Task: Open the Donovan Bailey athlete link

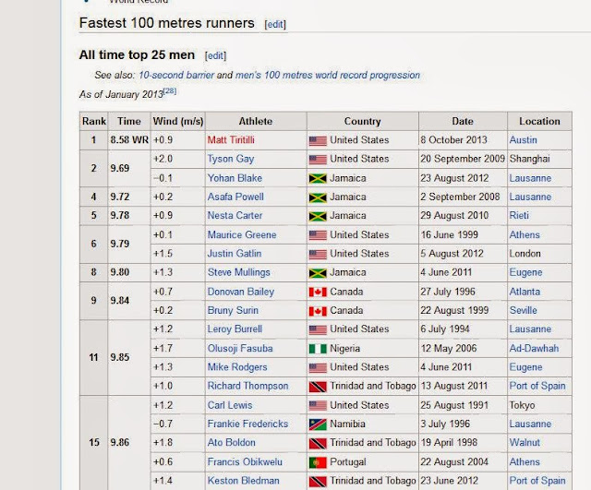Action: click(x=241, y=292)
